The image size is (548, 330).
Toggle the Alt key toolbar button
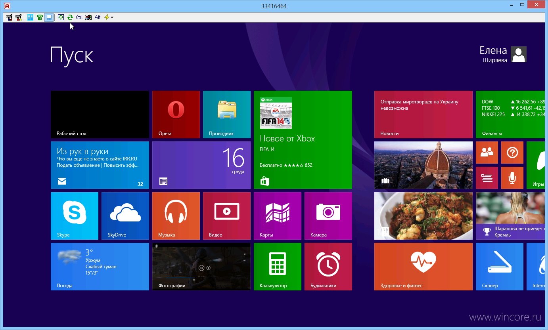98,17
